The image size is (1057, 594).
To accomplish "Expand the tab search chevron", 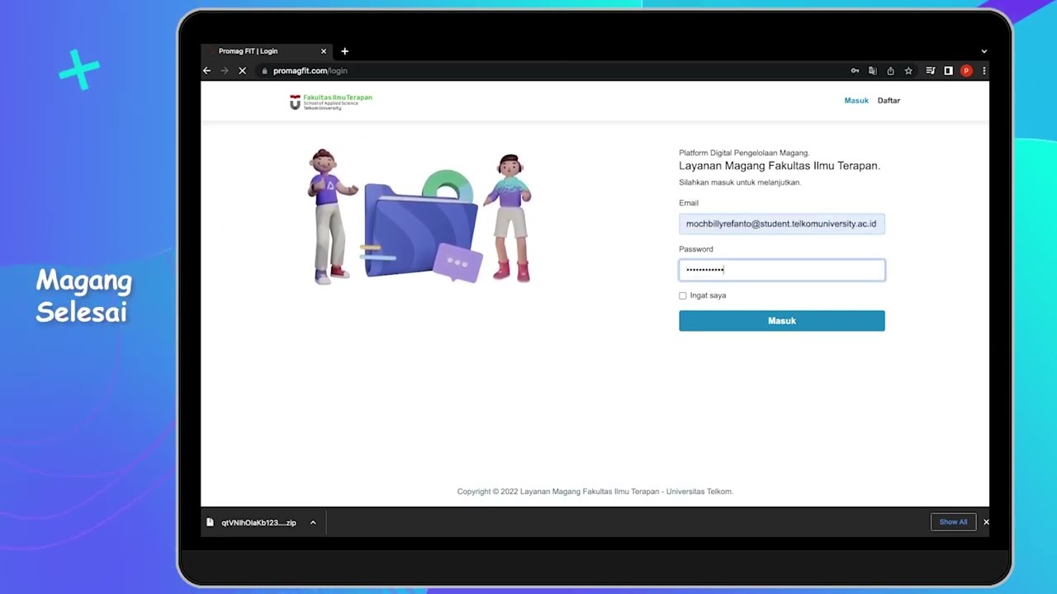I will [x=984, y=51].
